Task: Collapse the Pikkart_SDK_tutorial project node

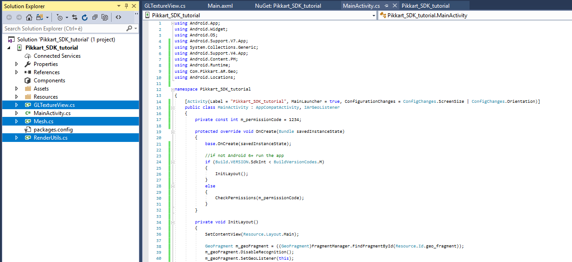Action: tap(10, 48)
